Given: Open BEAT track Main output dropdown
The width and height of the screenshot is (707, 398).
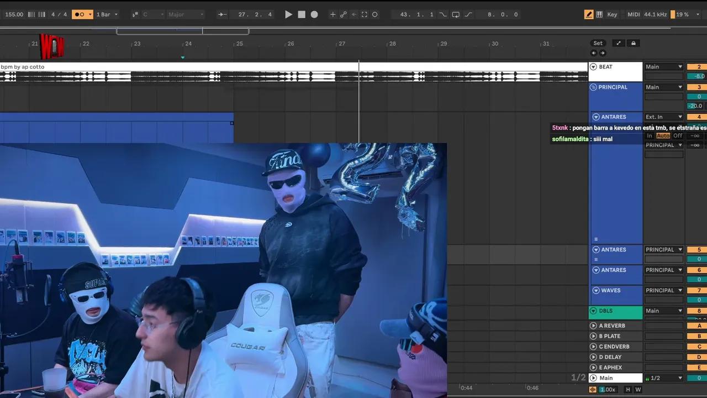Looking at the screenshot, I should (664, 67).
